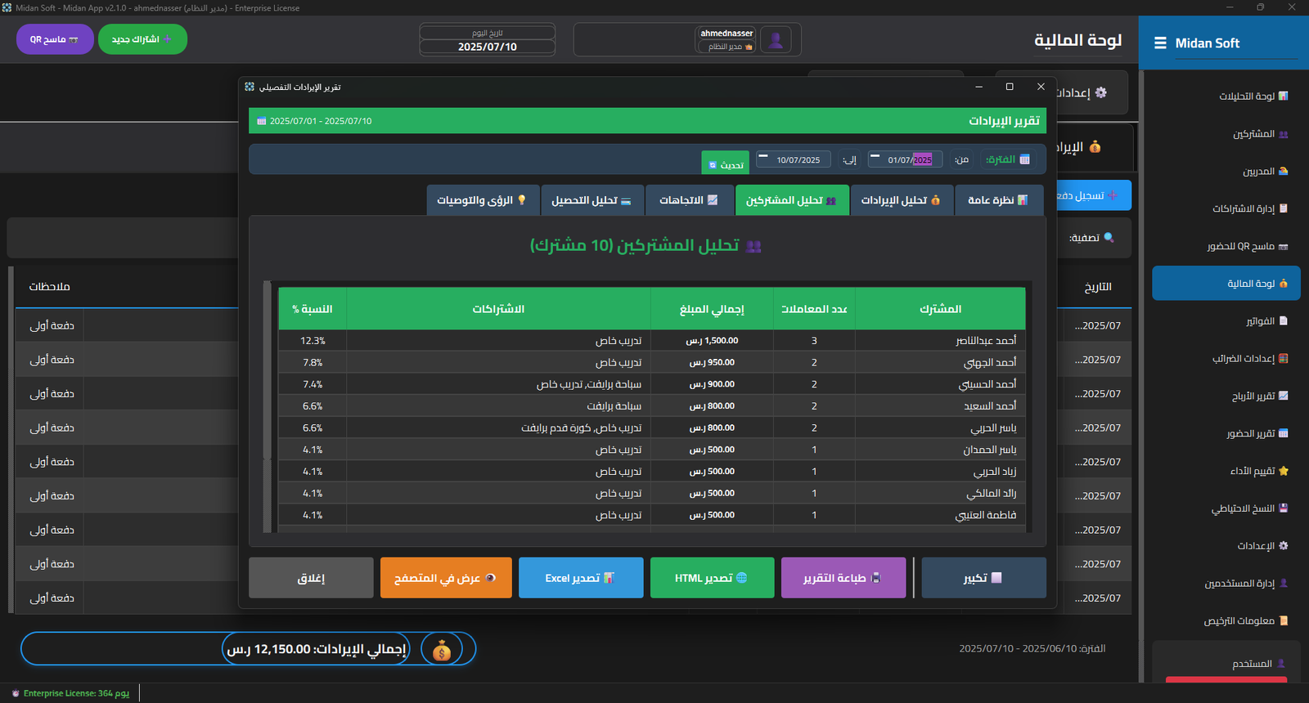Open the تحليل التحصيل tab
Image resolution: width=1309 pixels, height=703 pixels.
point(592,200)
